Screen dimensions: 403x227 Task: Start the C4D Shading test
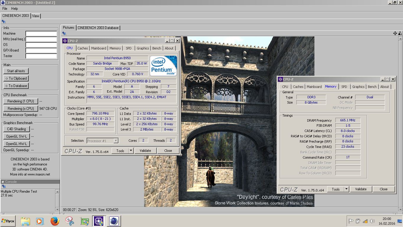(17, 129)
